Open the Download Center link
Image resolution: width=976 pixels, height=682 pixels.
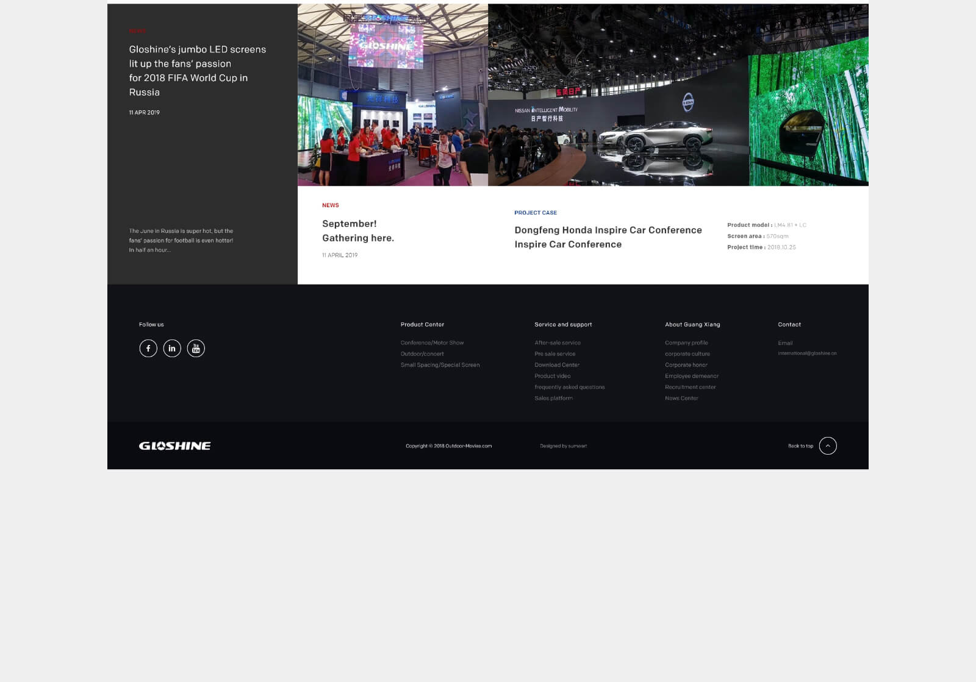557,365
